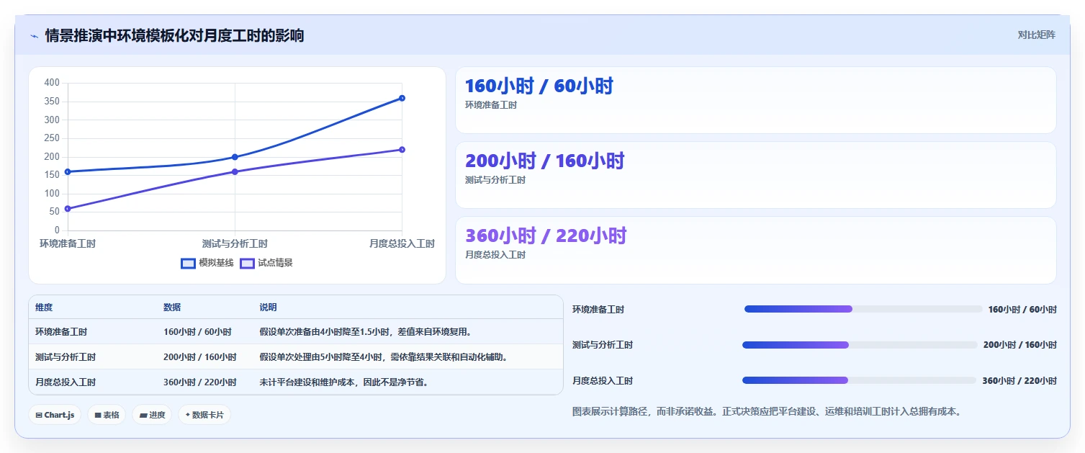Click the baseline point at 200 on chart
This screenshot has width=1085, height=453.
pyautogui.click(x=235, y=157)
